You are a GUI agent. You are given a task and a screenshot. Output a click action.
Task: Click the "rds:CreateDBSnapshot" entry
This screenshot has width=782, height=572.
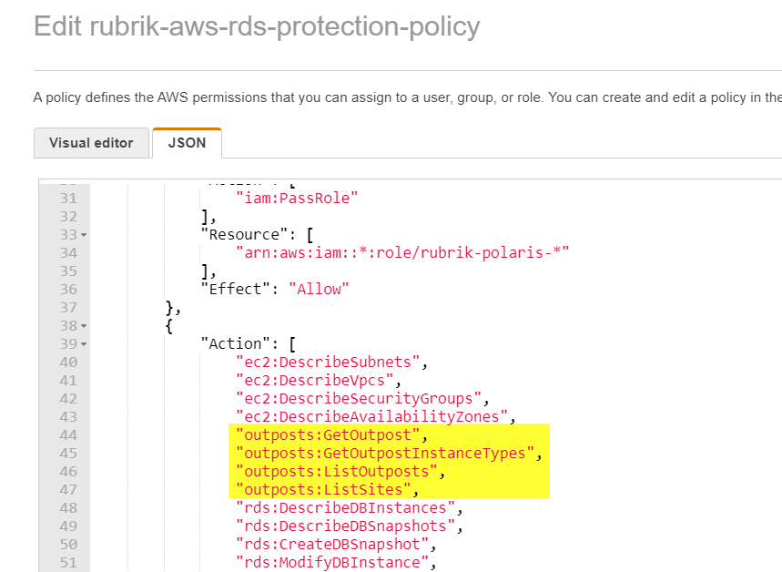click(332, 544)
